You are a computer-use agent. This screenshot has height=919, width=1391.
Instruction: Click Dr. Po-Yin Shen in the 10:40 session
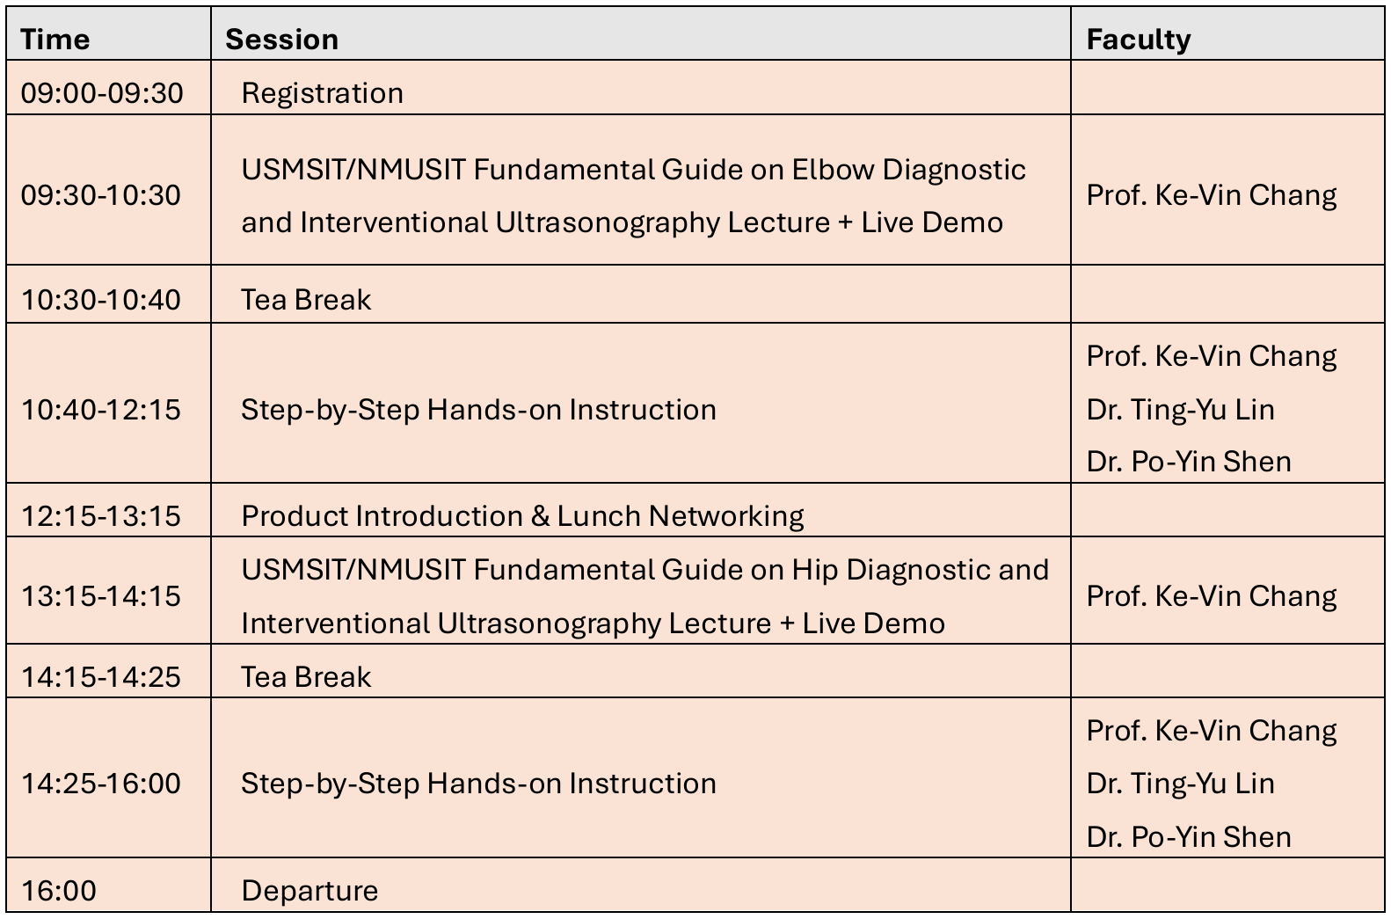click(x=1189, y=462)
